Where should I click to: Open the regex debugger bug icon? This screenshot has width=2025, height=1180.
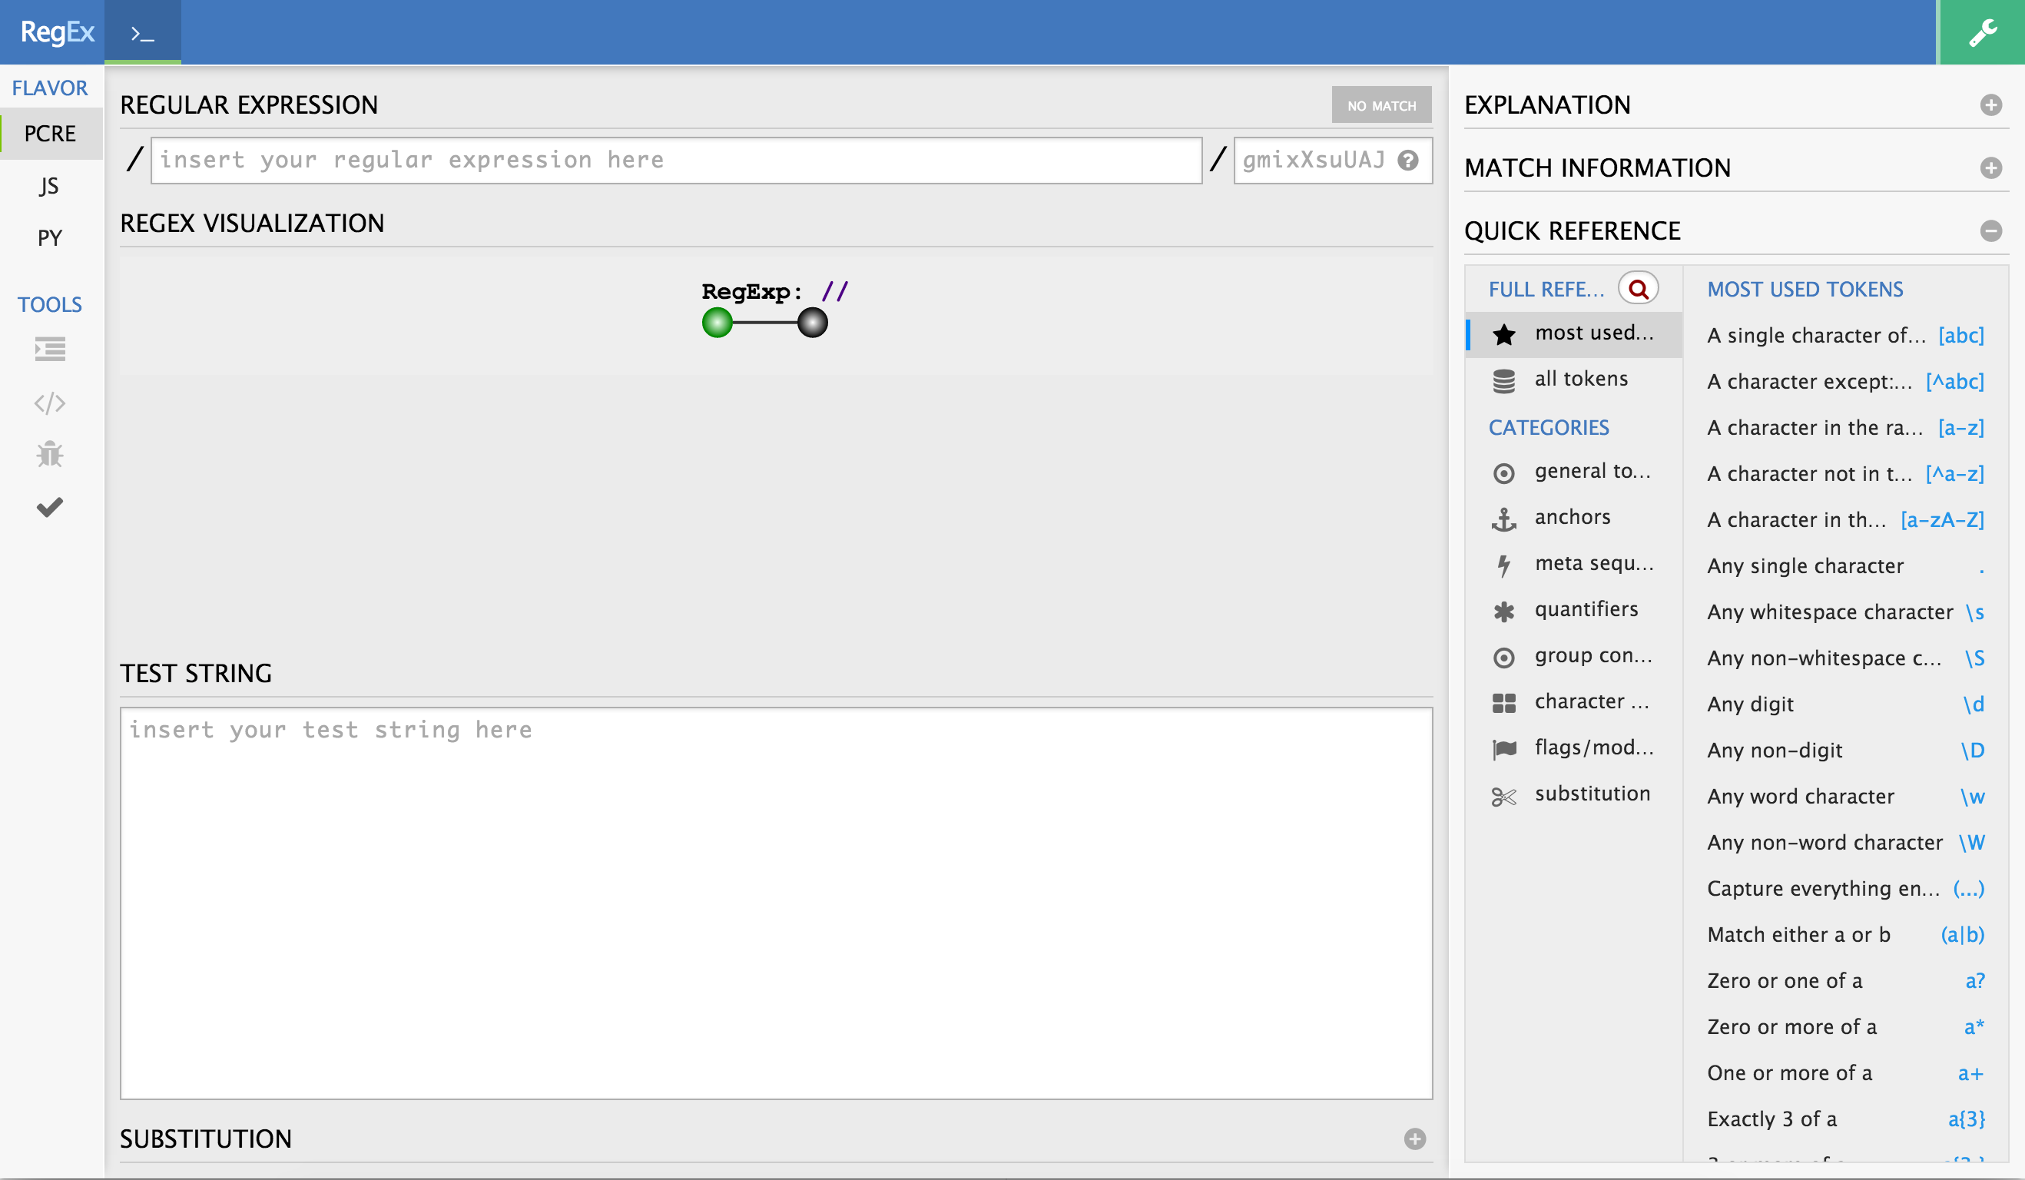tap(50, 455)
